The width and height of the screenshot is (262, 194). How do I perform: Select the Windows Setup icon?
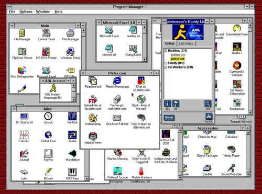coord(70,53)
